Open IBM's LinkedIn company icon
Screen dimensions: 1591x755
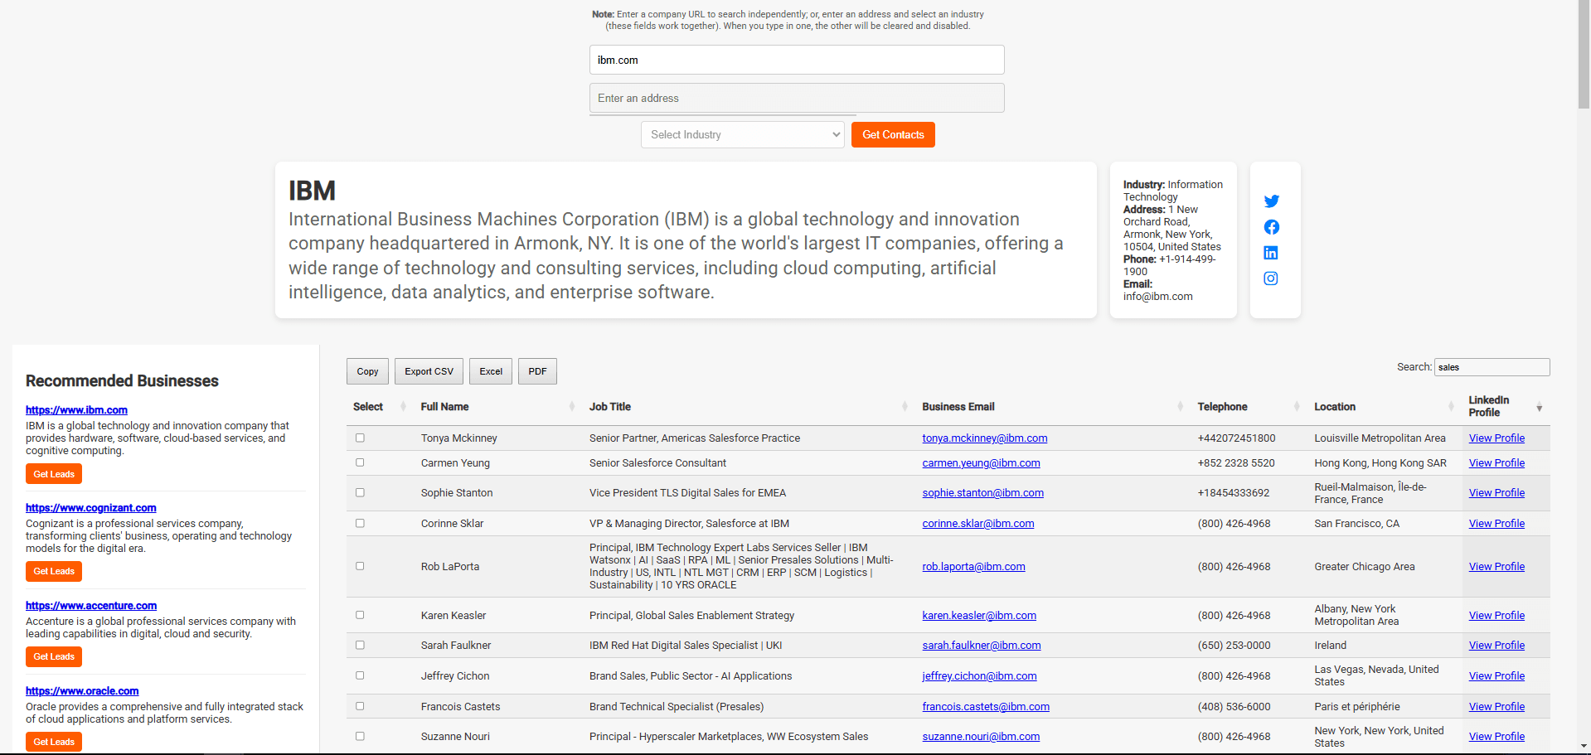1271,253
